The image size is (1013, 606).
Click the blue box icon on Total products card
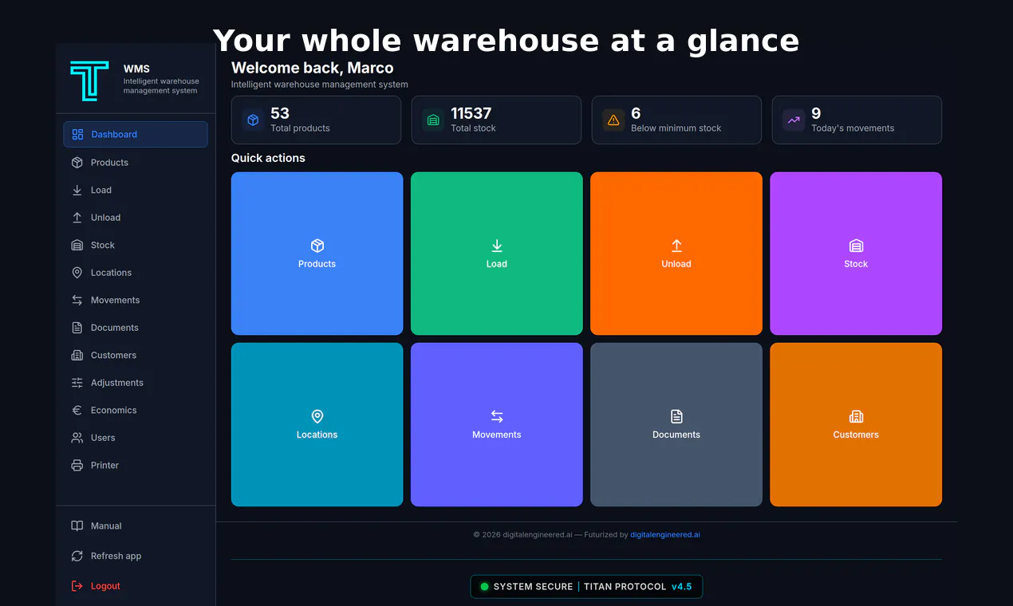point(253,120)
